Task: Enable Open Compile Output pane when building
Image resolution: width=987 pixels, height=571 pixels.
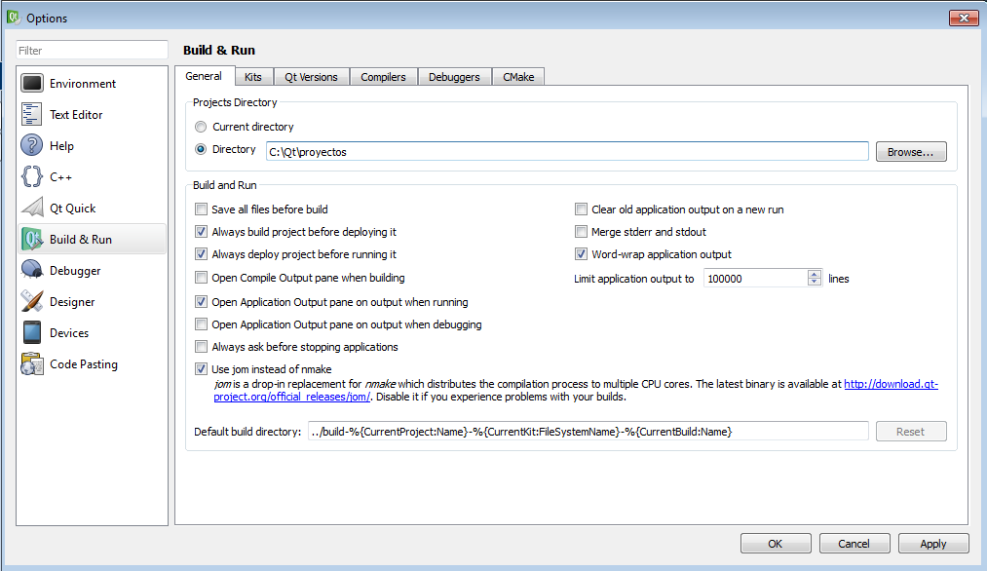Action: 202,278
